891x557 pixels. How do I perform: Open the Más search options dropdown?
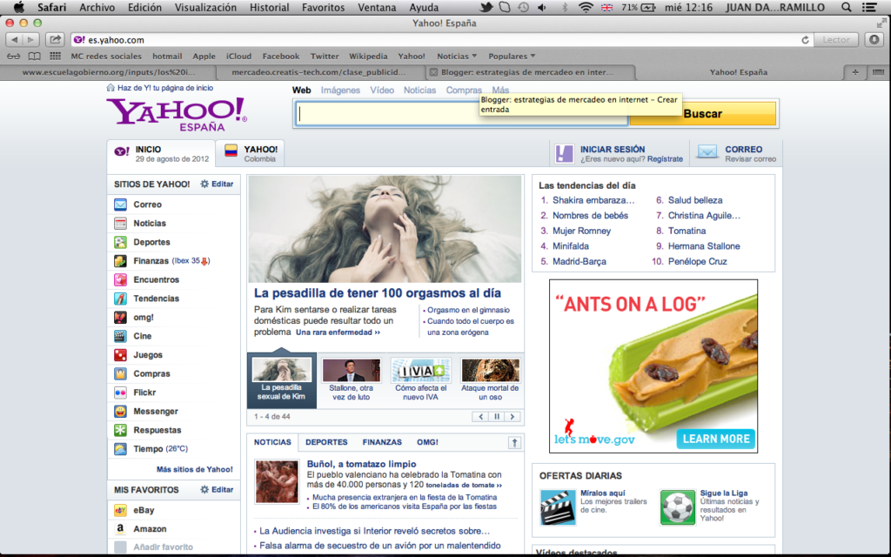pyautogui.click(x=500, y=90)
